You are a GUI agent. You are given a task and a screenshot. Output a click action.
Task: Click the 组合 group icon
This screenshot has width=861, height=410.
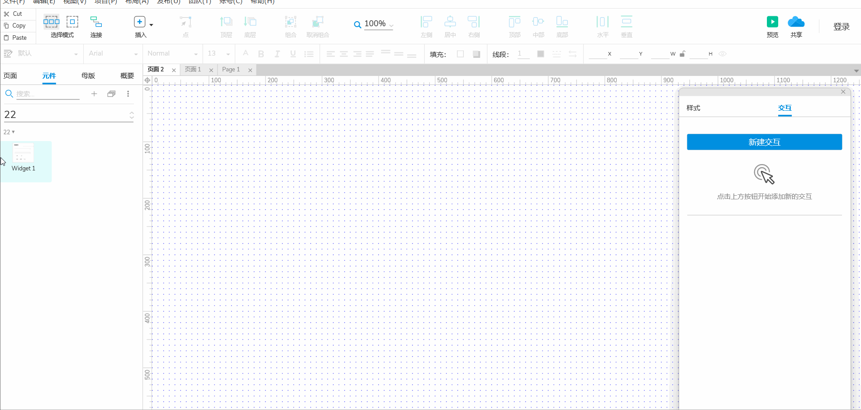pyautogui.click(x=290, y=22)
